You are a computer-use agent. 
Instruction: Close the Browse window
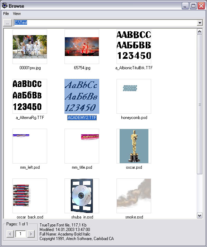pos(201,6)
